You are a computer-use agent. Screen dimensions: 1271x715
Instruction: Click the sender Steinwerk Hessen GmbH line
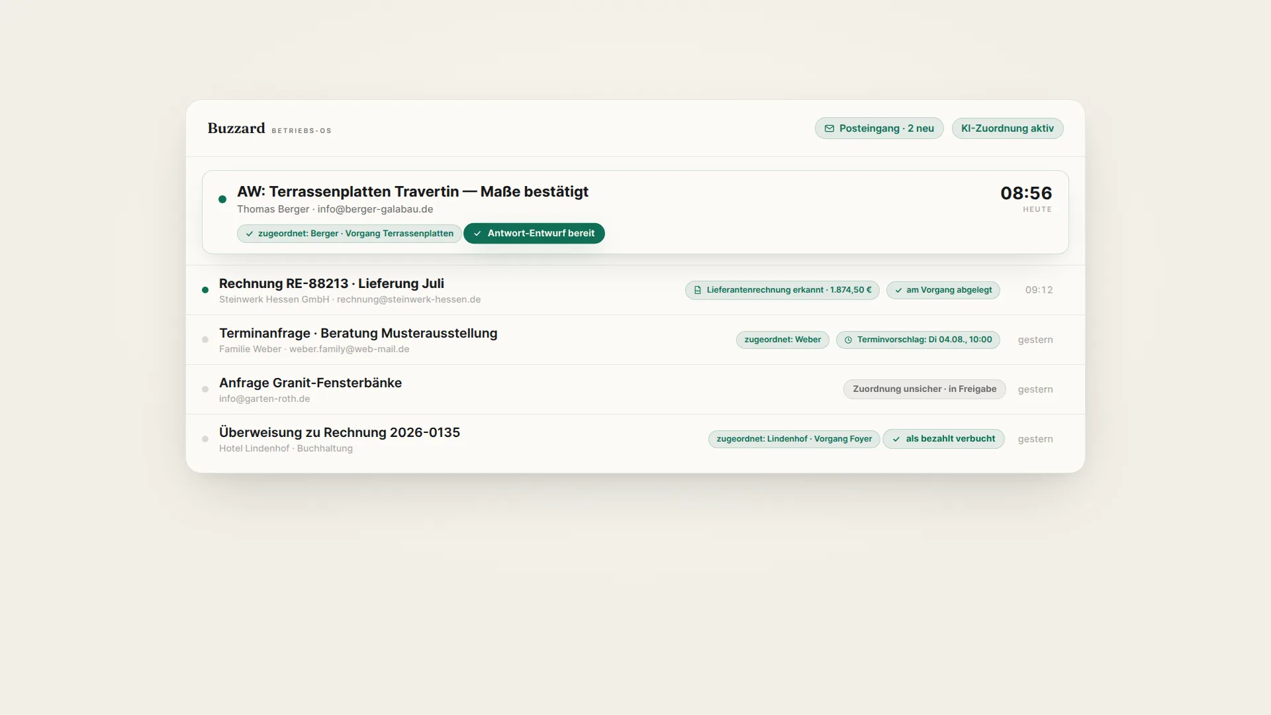(350, 299)
